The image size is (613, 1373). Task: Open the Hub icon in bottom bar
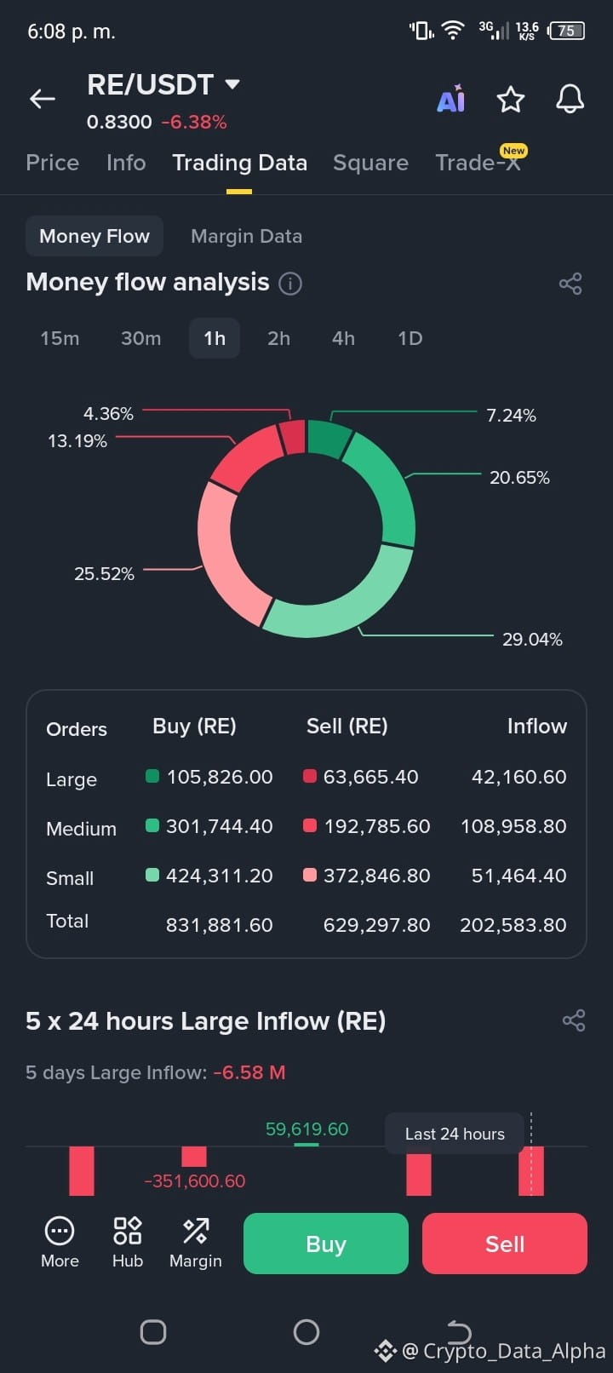(x=128, y=1243)
